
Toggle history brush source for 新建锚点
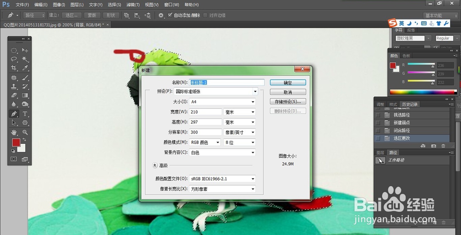click(378, 123)
